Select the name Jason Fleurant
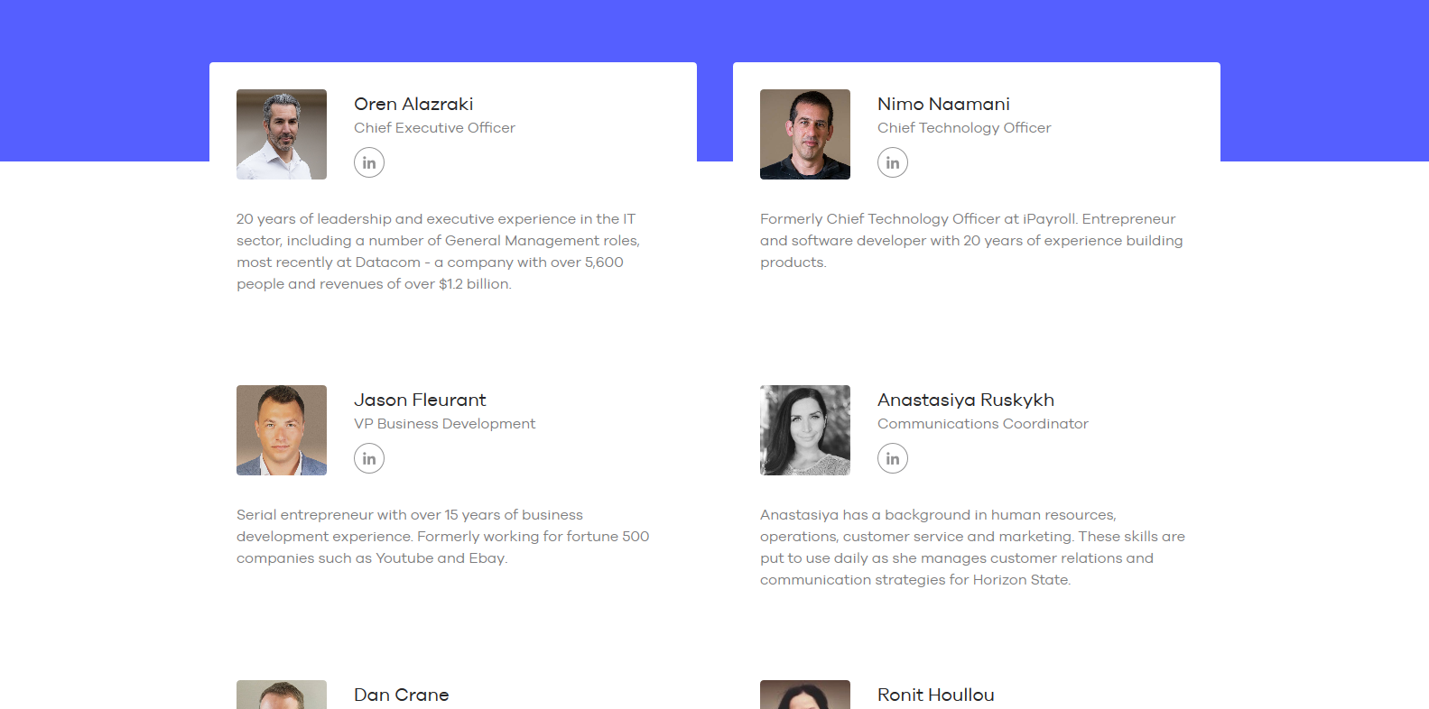The image size is (1429, 709). tap(420, 400)
